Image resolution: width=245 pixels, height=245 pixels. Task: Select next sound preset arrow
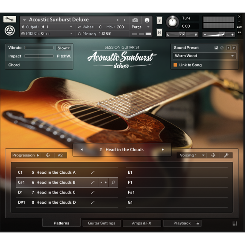click(234, 48)
